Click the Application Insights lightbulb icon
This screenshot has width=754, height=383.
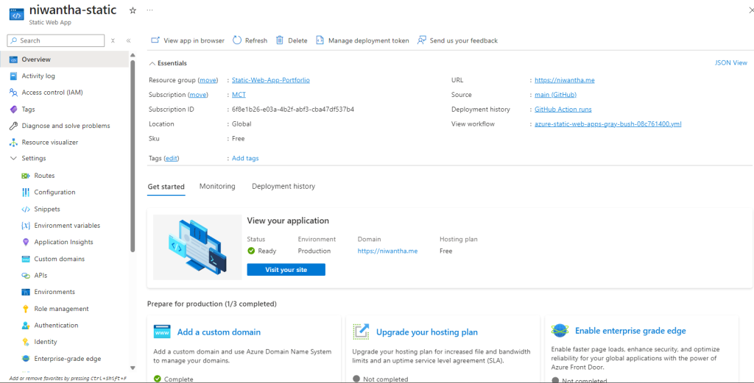(x=26, y=242)
